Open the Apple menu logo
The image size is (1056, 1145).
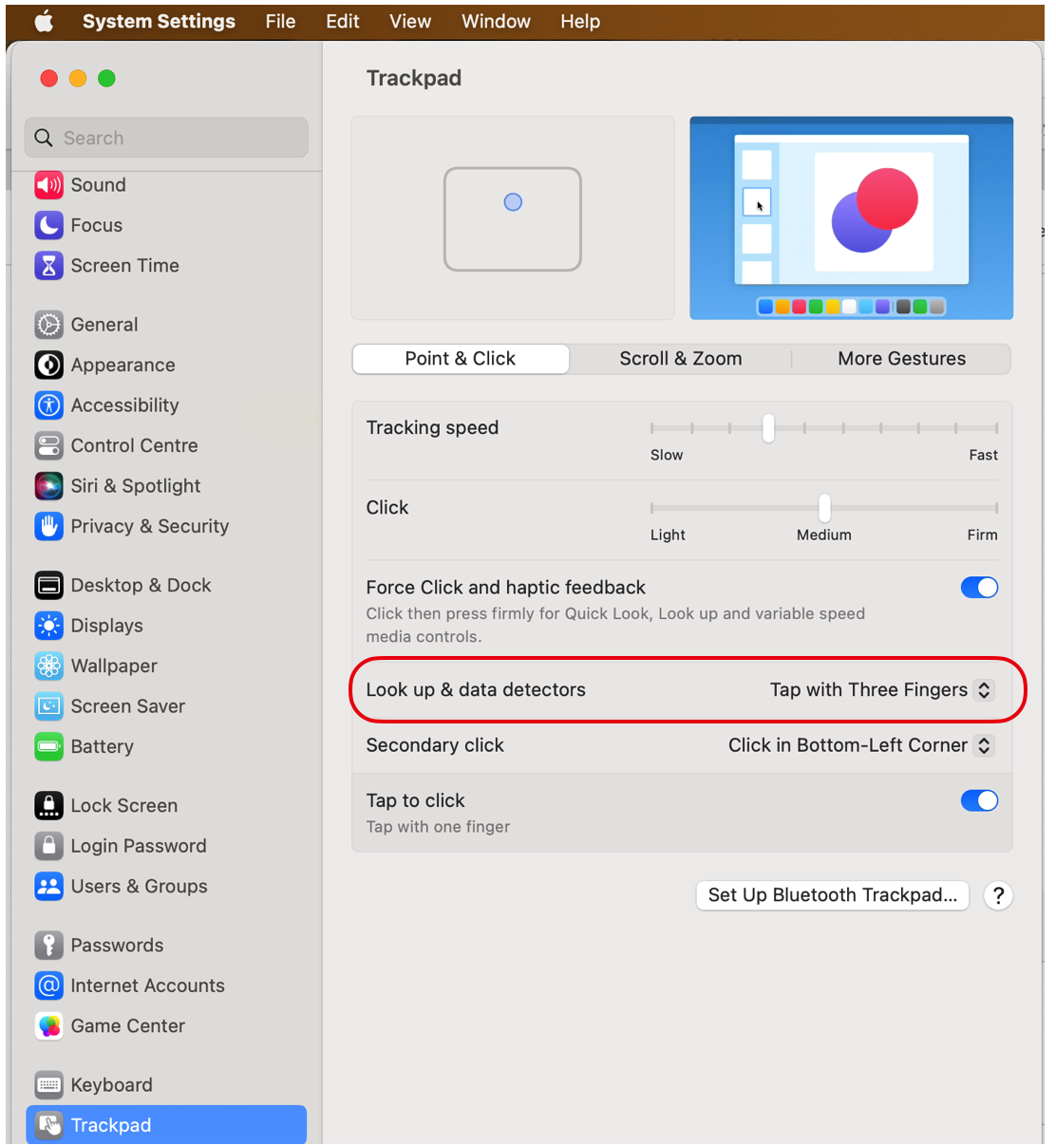[44, 21]
